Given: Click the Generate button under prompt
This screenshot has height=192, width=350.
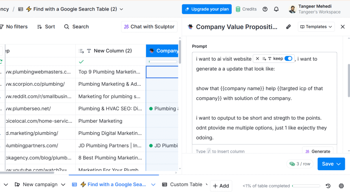Looking at the screenshot, I should tap(318, 151).
